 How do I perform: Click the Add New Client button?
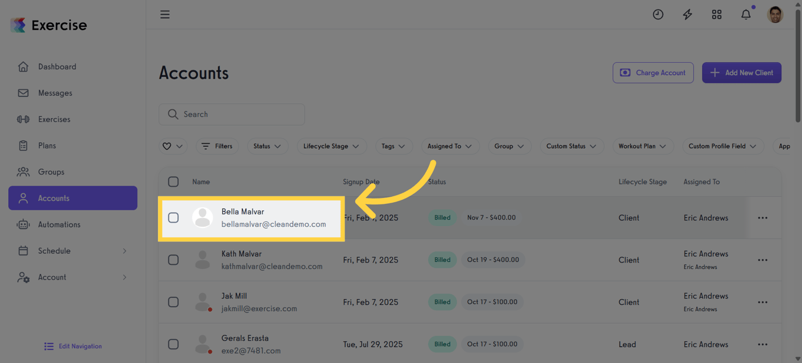[742, 72]
